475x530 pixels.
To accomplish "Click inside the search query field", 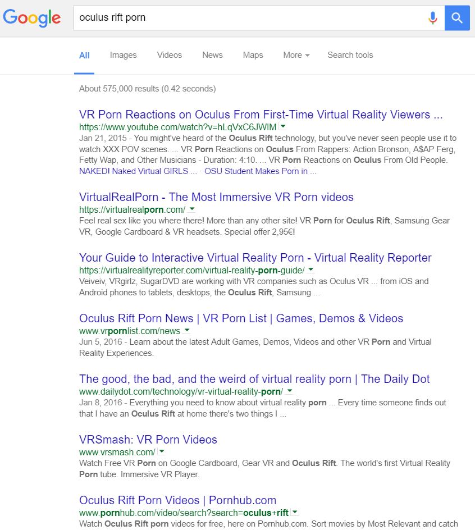I will tap(250, 17).
